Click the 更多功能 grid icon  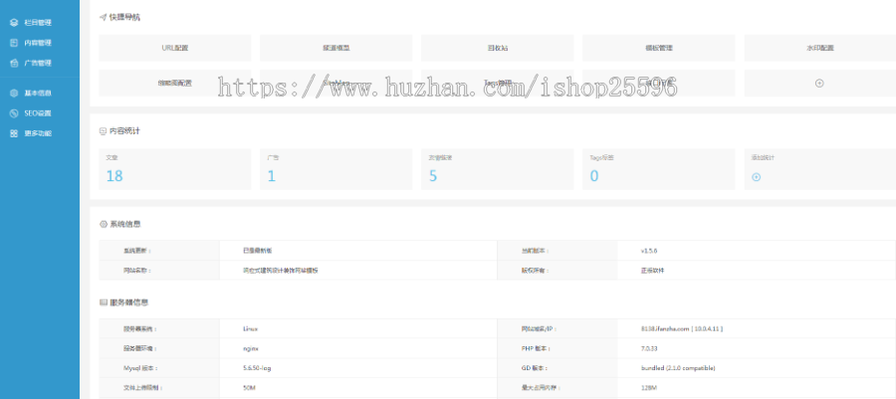14,133
